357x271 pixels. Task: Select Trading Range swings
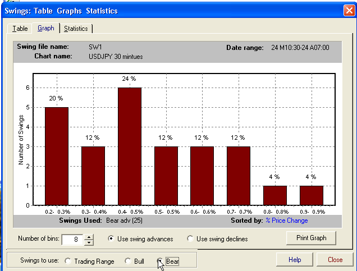click(x=68, y=261)
